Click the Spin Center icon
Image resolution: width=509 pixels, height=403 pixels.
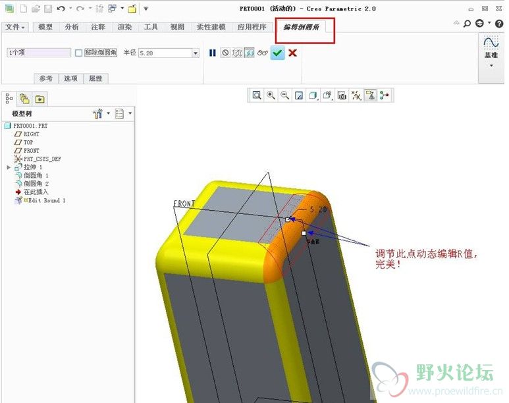(x=385, y=95)
